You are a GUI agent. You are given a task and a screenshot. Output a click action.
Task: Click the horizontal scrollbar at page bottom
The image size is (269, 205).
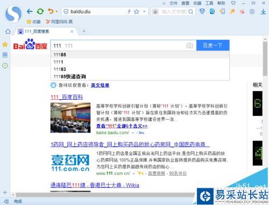pos(105,194)
